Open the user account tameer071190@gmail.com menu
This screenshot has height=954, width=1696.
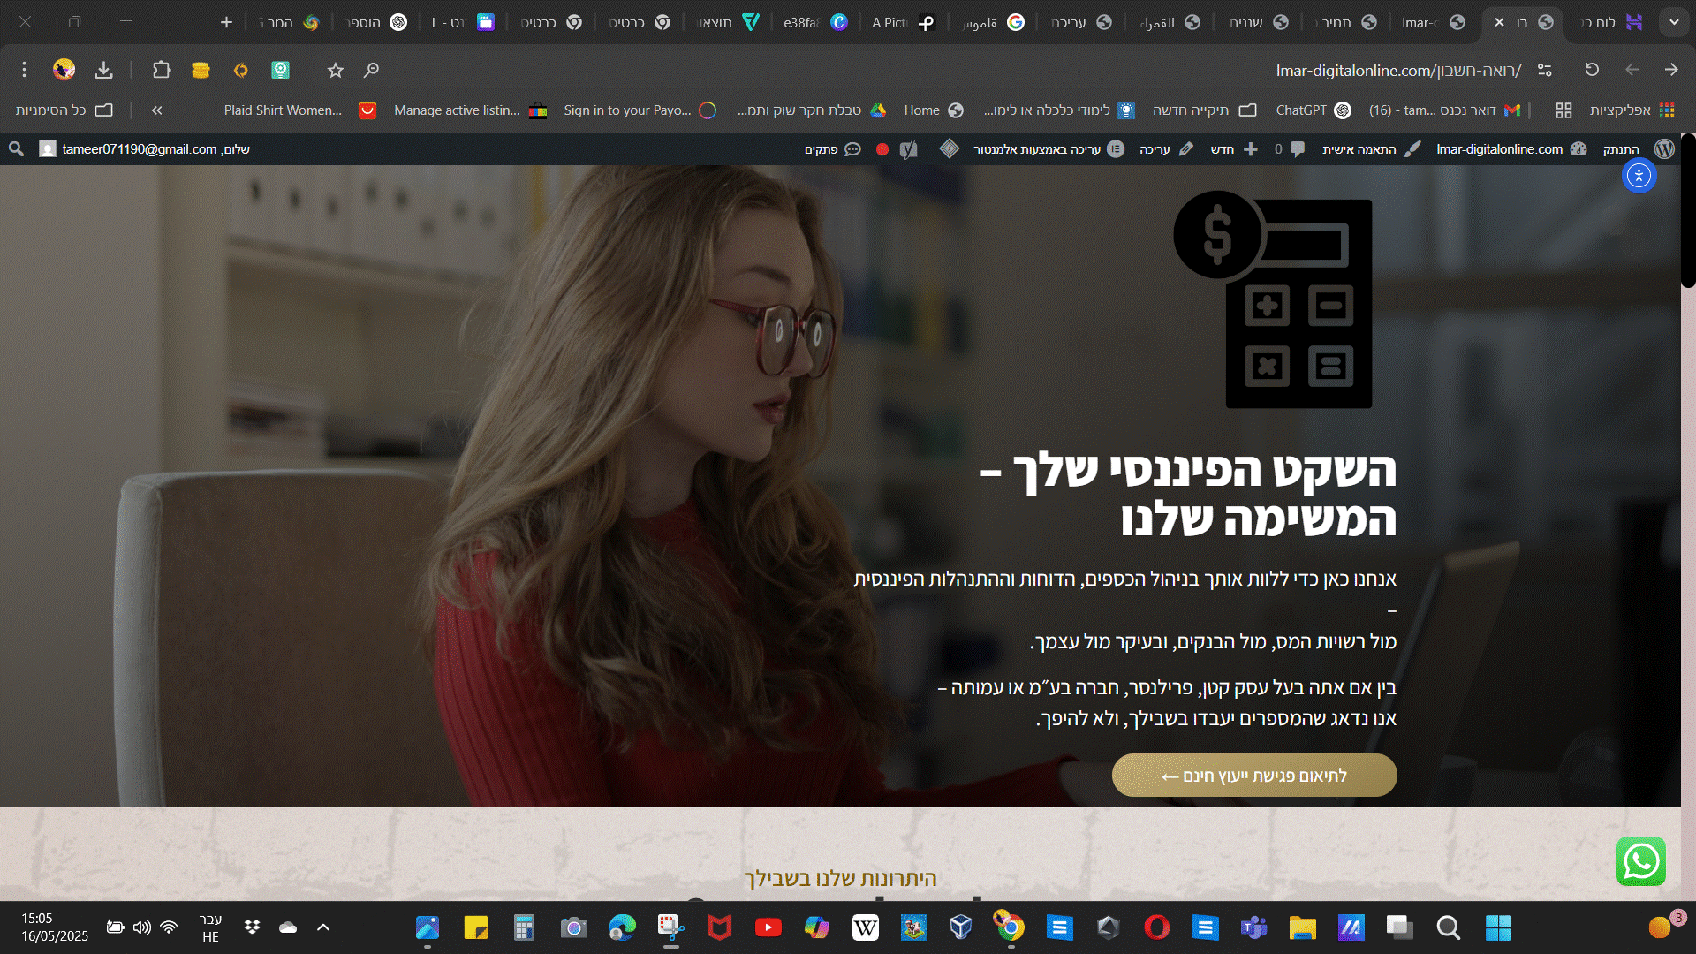144,149
